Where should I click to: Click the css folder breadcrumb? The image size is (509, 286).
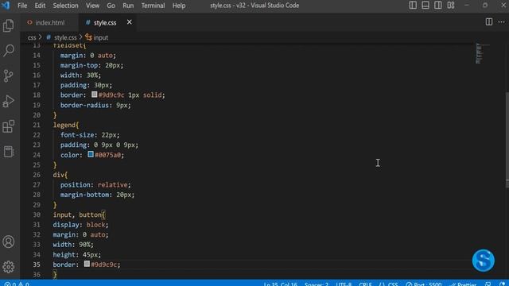pos(32,37)
